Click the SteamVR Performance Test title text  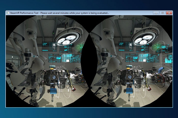click(60, 13)
